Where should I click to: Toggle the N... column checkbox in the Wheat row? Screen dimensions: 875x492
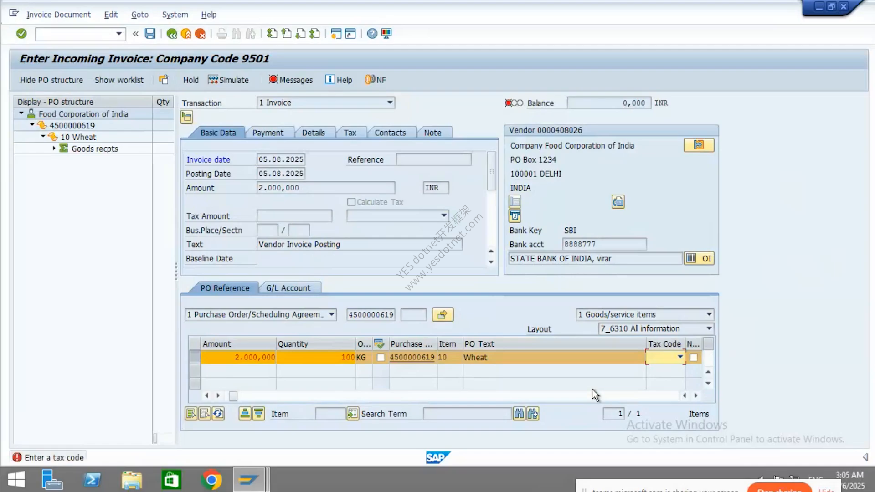coord(694,358)
